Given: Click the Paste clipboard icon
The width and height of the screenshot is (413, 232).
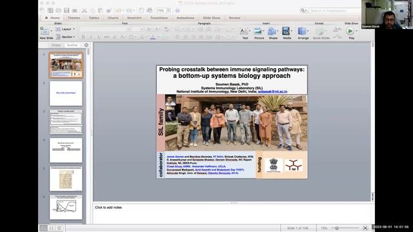Looking at the screenshot, I should 101,10.
